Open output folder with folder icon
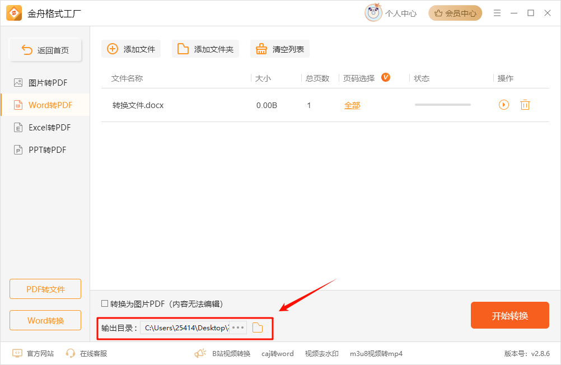 click(258, 327)
